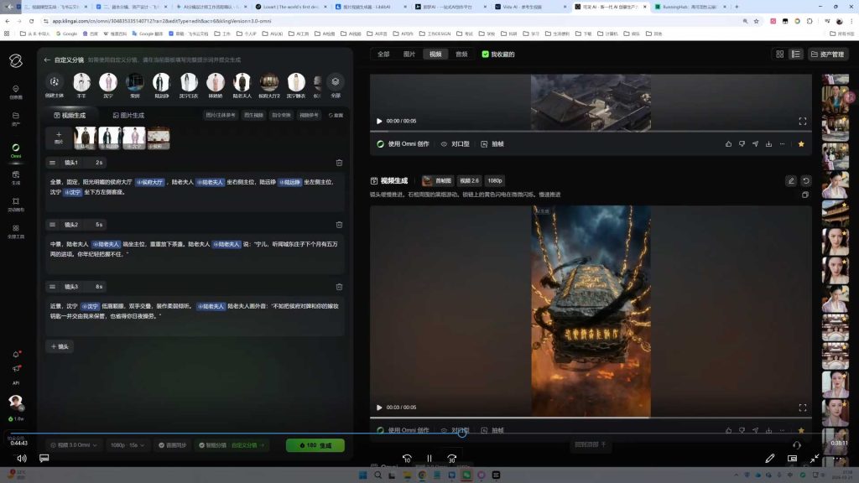The image size is (859, 483).
Task: Click the green 生成 generate button
Action: (315, 445)
